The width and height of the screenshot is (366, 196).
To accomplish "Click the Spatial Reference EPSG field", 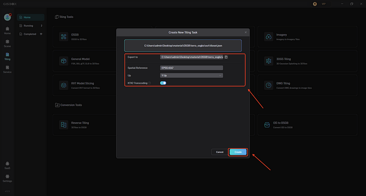I will pyautogui.click(x=191, y=68).
